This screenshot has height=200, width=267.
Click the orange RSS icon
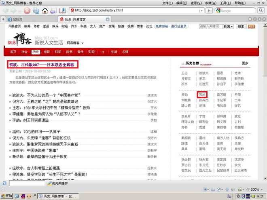pyautogui.click(x=252, y=27)
